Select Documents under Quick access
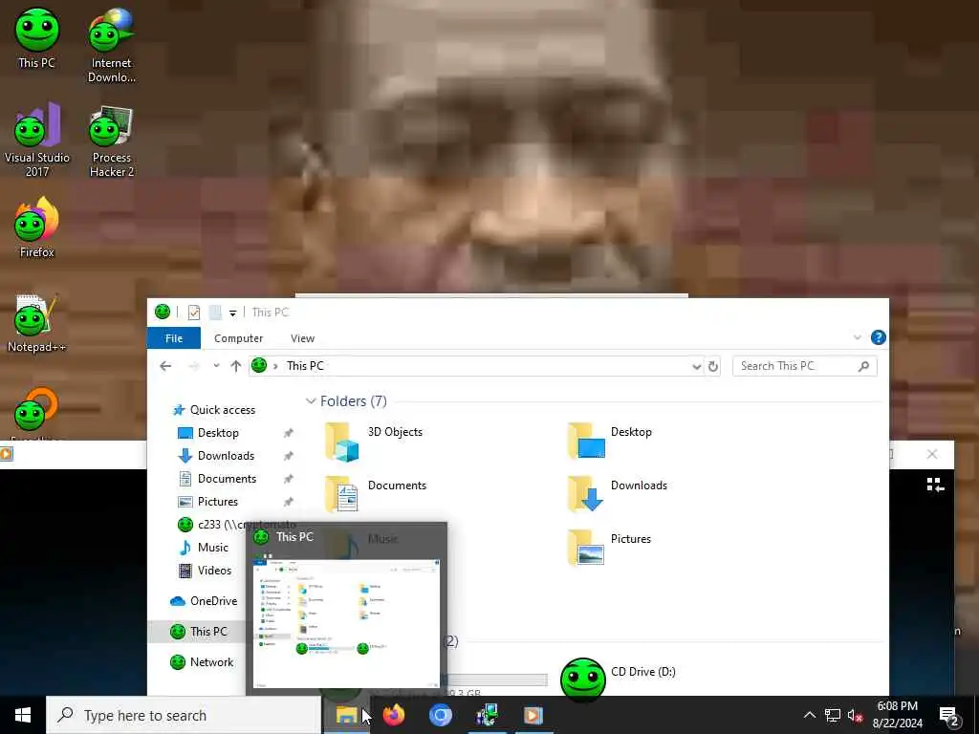This screenshot has width=979, height=734. [x=217, y=479]
